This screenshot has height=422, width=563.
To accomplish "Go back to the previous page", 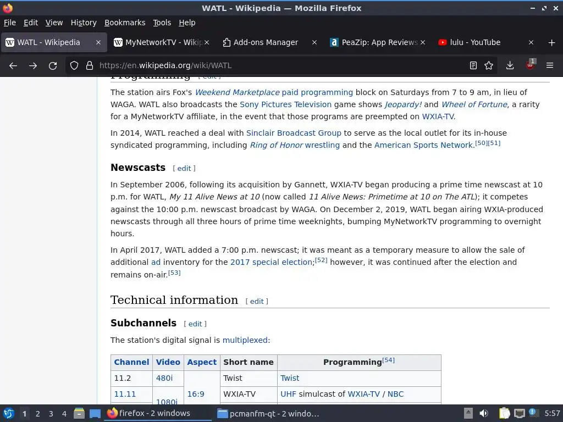I will point(13,66).
